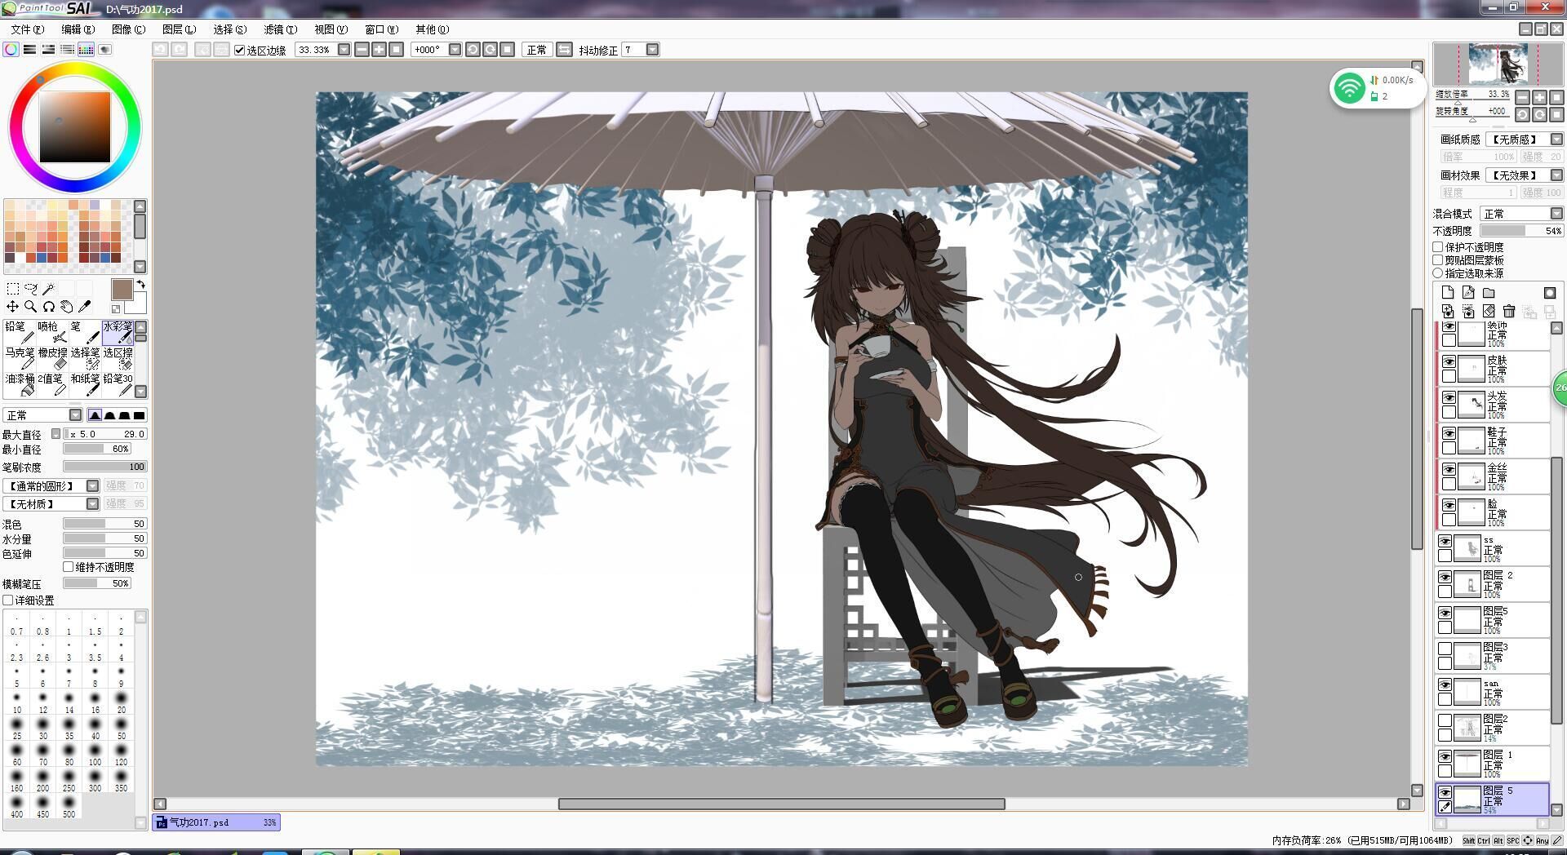Screen dimensions: 1567x855
Task: Choose the 选择笔 selection pen
Action: tap(85, 358)
